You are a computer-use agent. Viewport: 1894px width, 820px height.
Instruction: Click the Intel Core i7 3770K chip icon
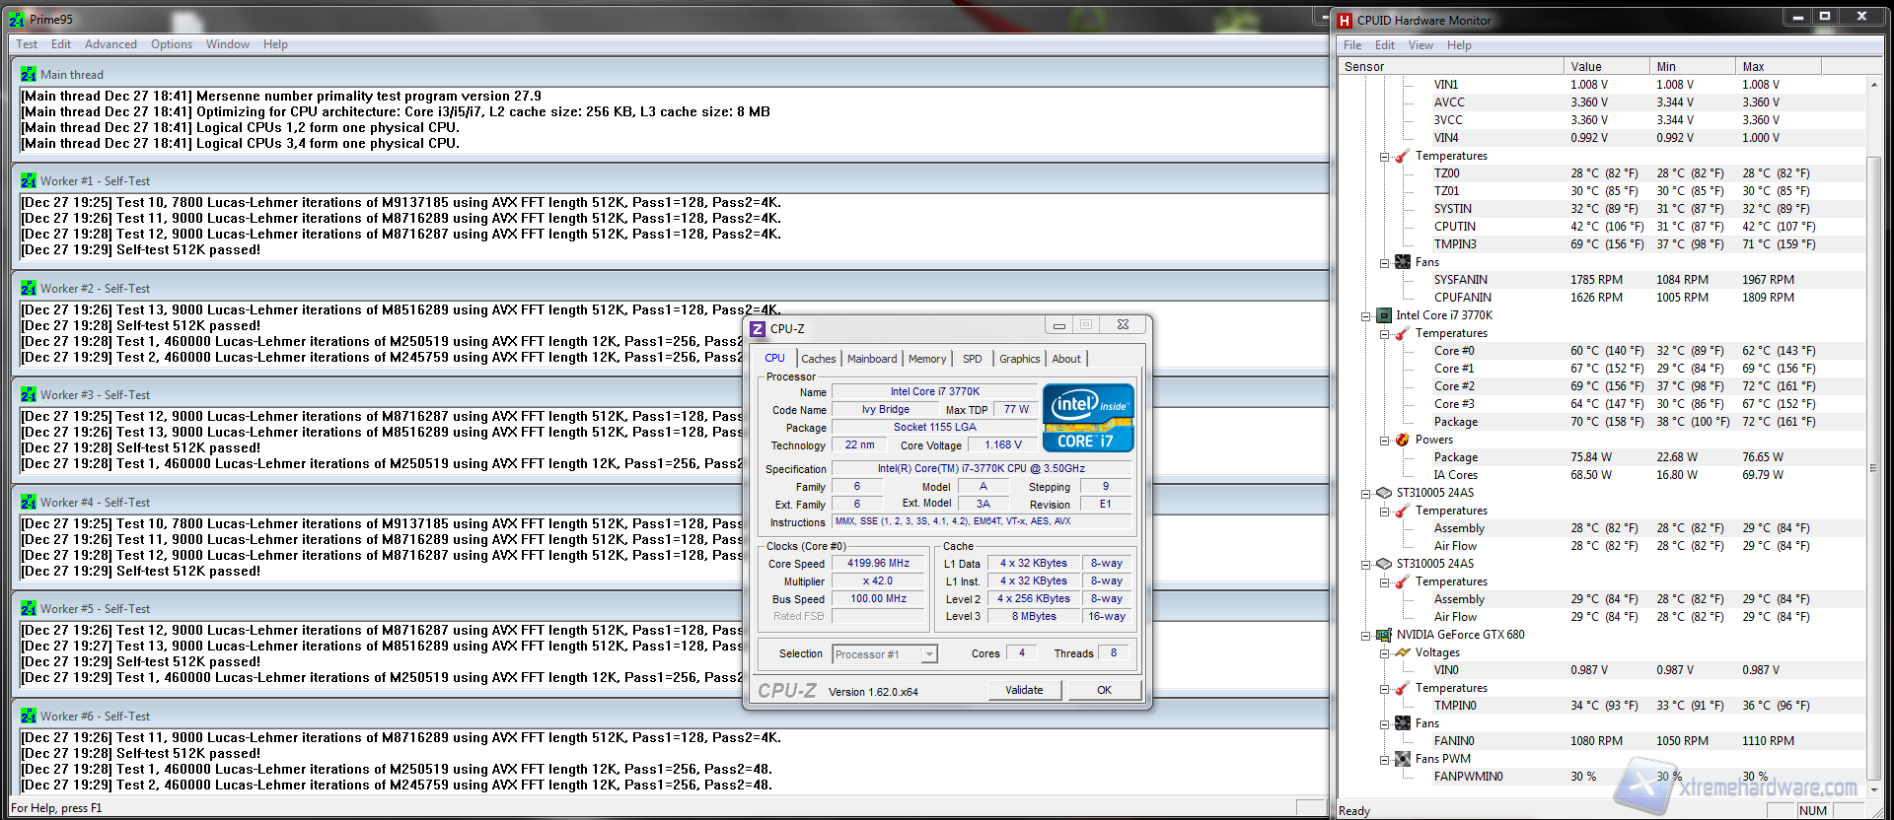tap(1384, 315)
